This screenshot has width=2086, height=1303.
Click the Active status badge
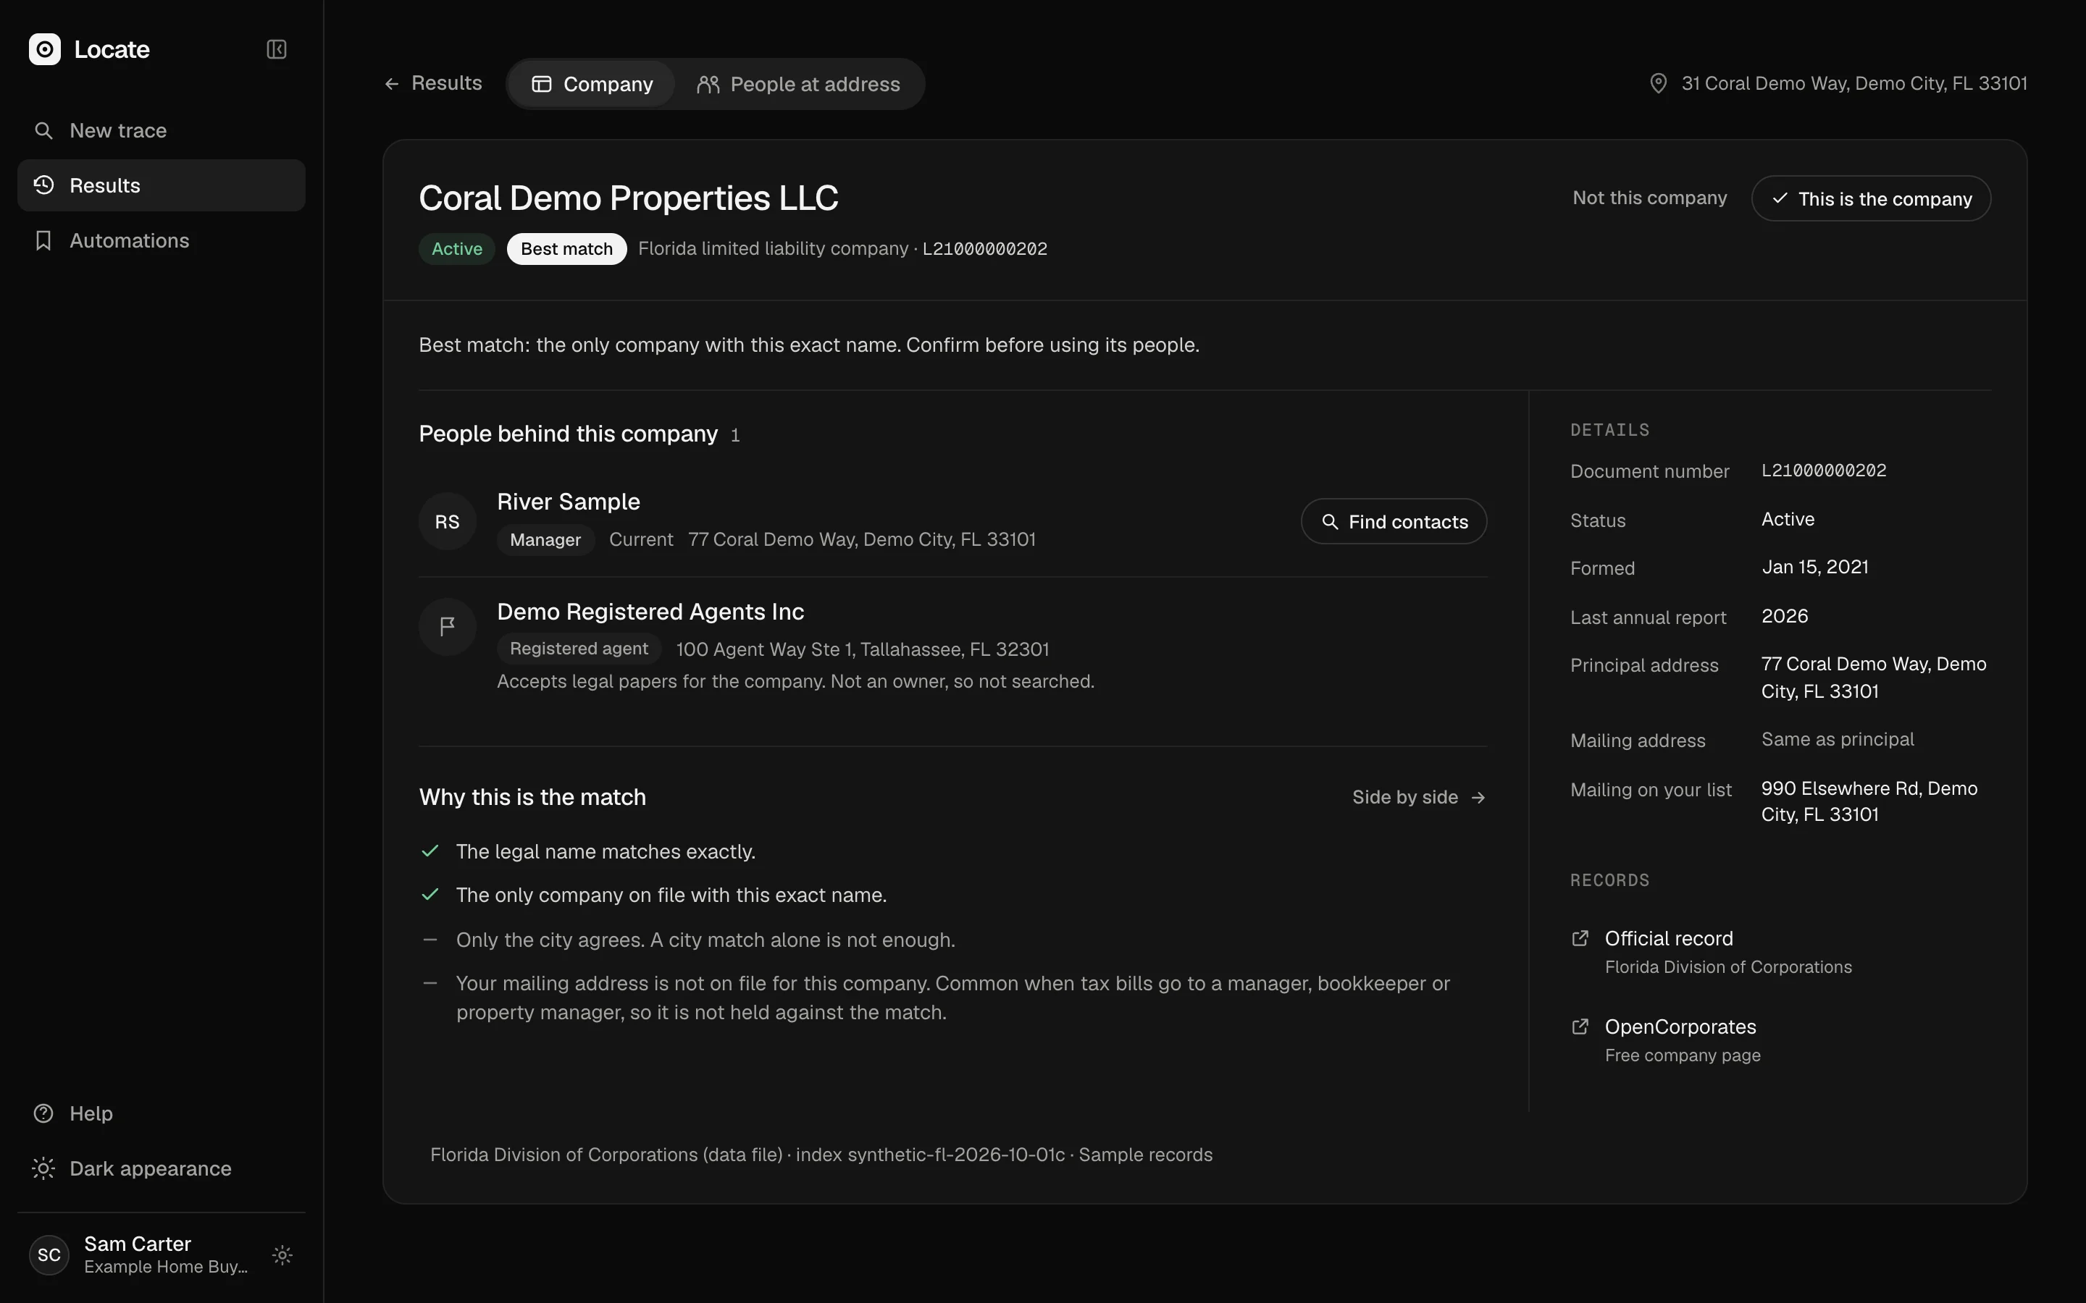click(457, 249)
